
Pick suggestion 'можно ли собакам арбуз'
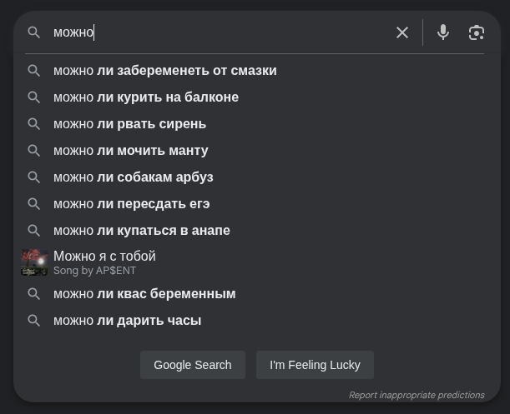click(x=134, y=177)
